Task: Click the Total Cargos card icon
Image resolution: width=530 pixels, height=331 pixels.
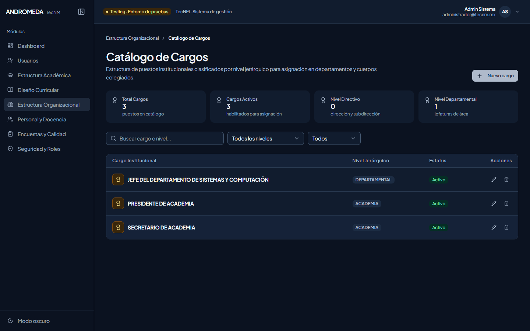Action: click(115, 100)
